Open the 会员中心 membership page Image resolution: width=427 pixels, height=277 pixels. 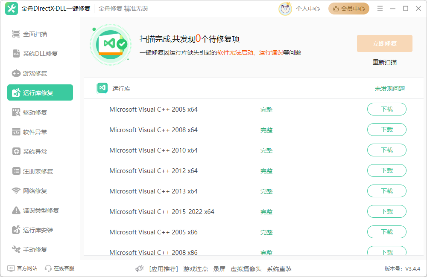tap(348, 8)
